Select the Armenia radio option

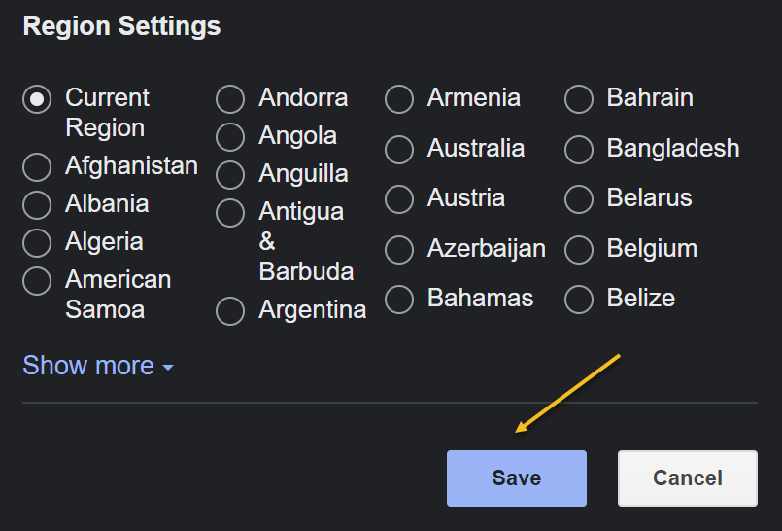[399, 99]
